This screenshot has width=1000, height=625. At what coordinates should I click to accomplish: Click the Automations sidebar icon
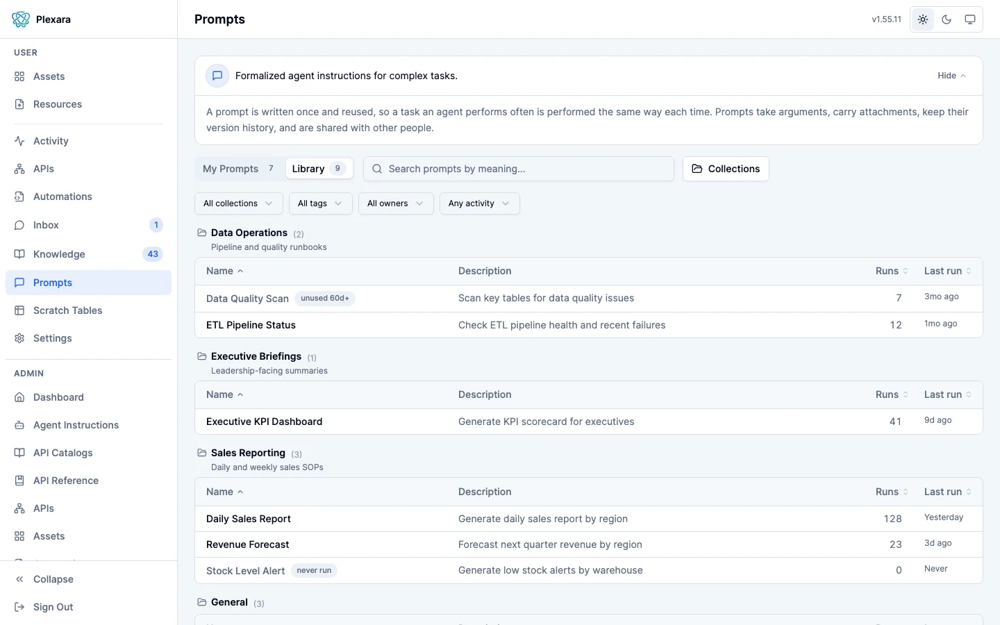coord(19,197)
